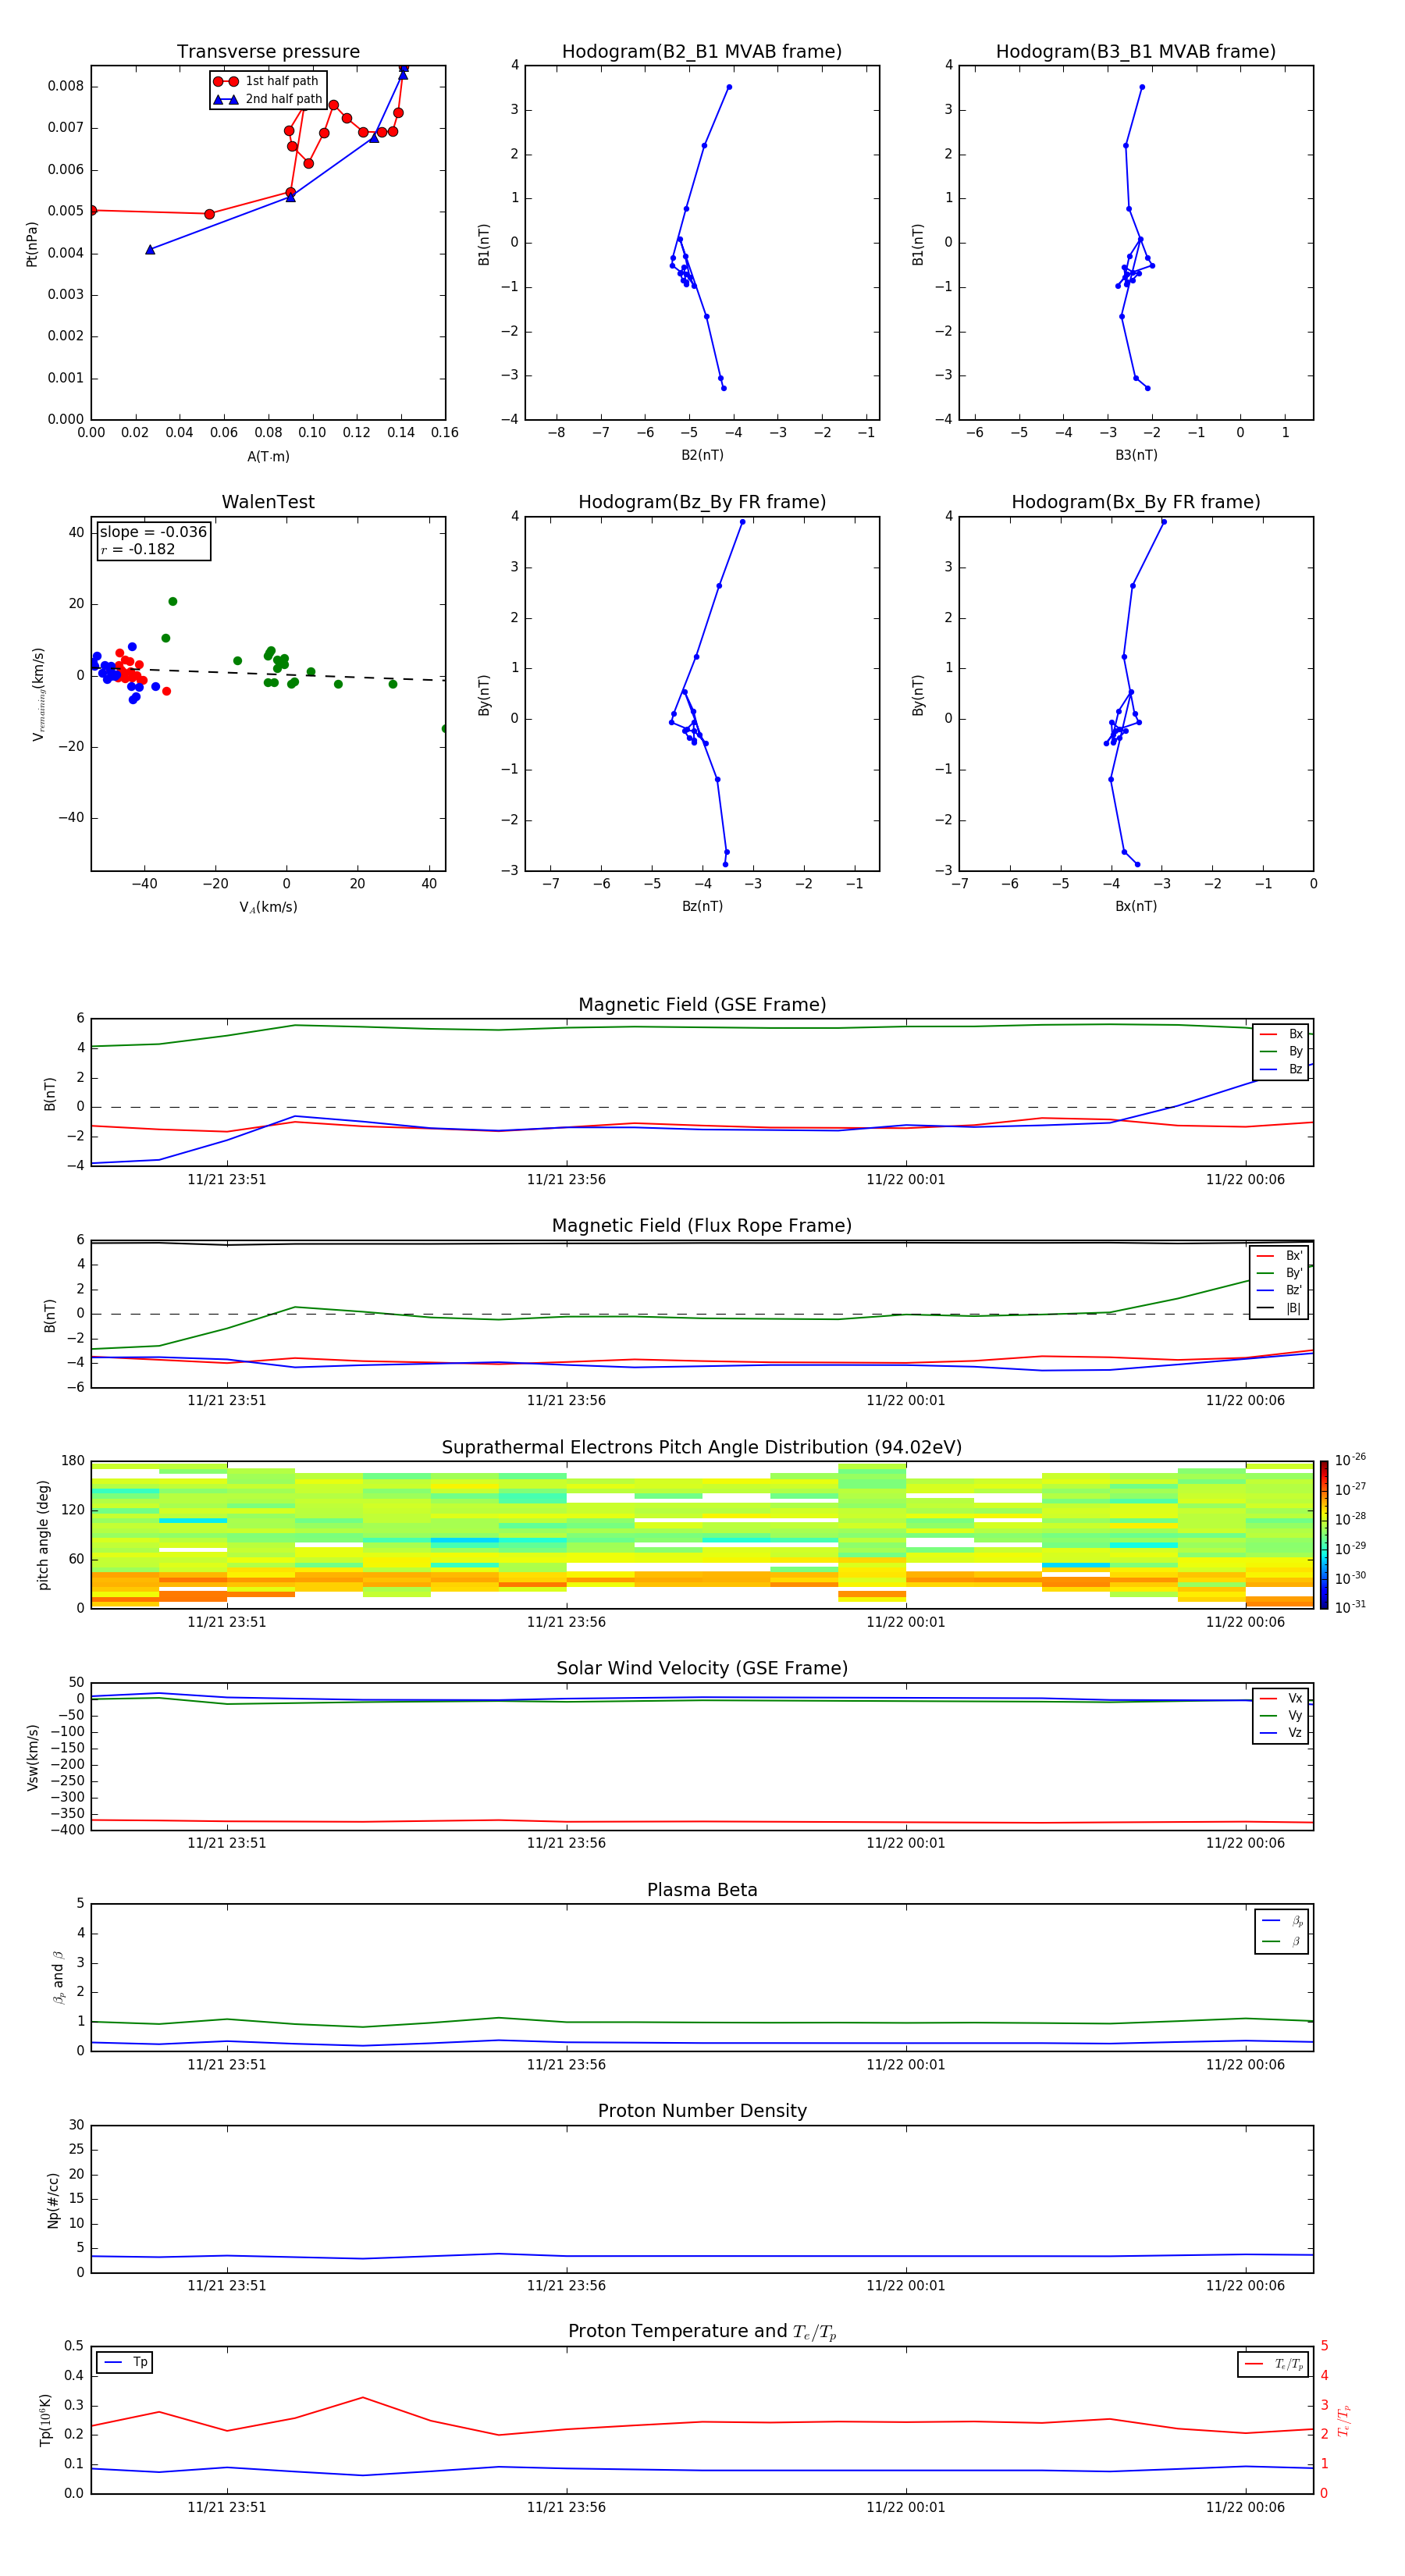Click the '10^-31' colorbar label
This screenshot has width=1405, height=2576.
click(1350, 1607)
